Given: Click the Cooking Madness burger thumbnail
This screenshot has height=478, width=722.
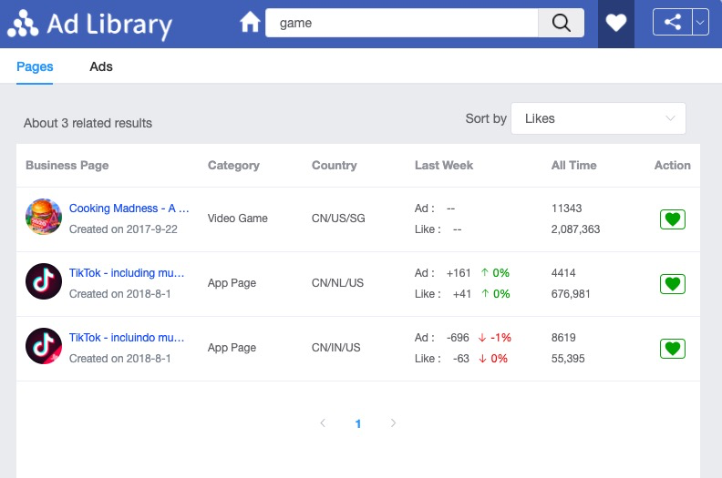Looking at the screenshot, I should click(44, 217).
